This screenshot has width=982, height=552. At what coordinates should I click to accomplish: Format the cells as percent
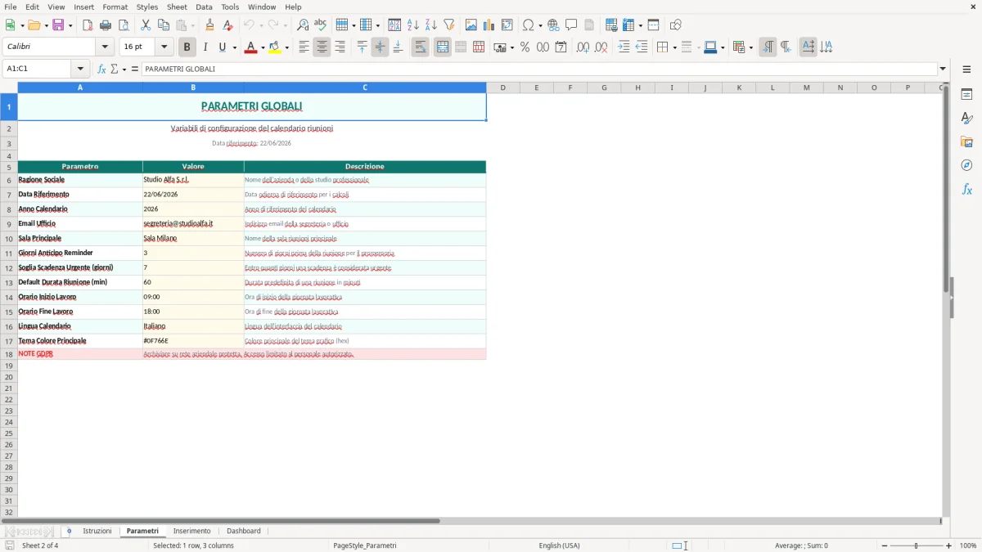525,47
